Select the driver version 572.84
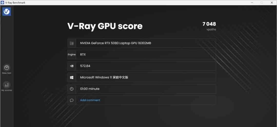 click(x=85, y=66)
